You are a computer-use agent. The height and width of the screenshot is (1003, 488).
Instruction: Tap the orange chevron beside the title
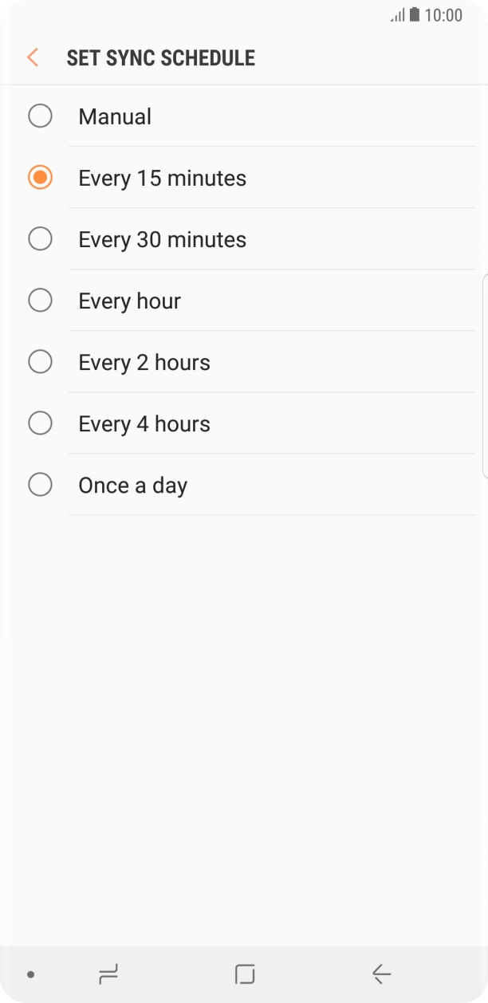(x=32, y=57)
